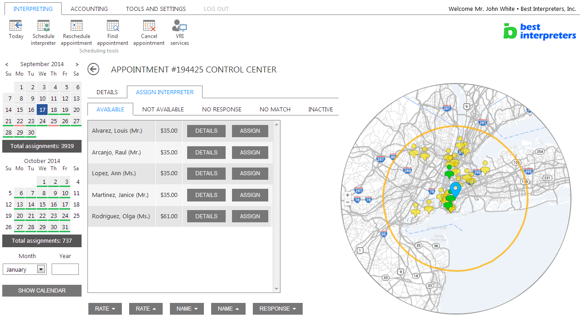Zoom in on the map with plus control

click(348, 195)
